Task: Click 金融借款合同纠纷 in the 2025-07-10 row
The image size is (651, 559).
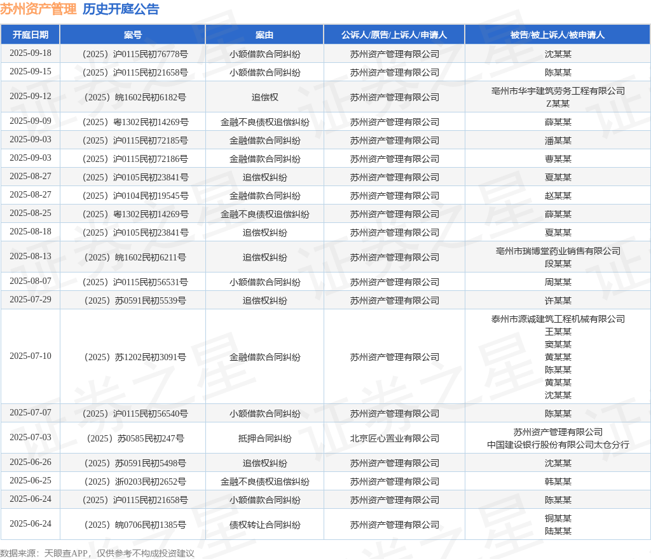Action: click(x=264, y=357)
